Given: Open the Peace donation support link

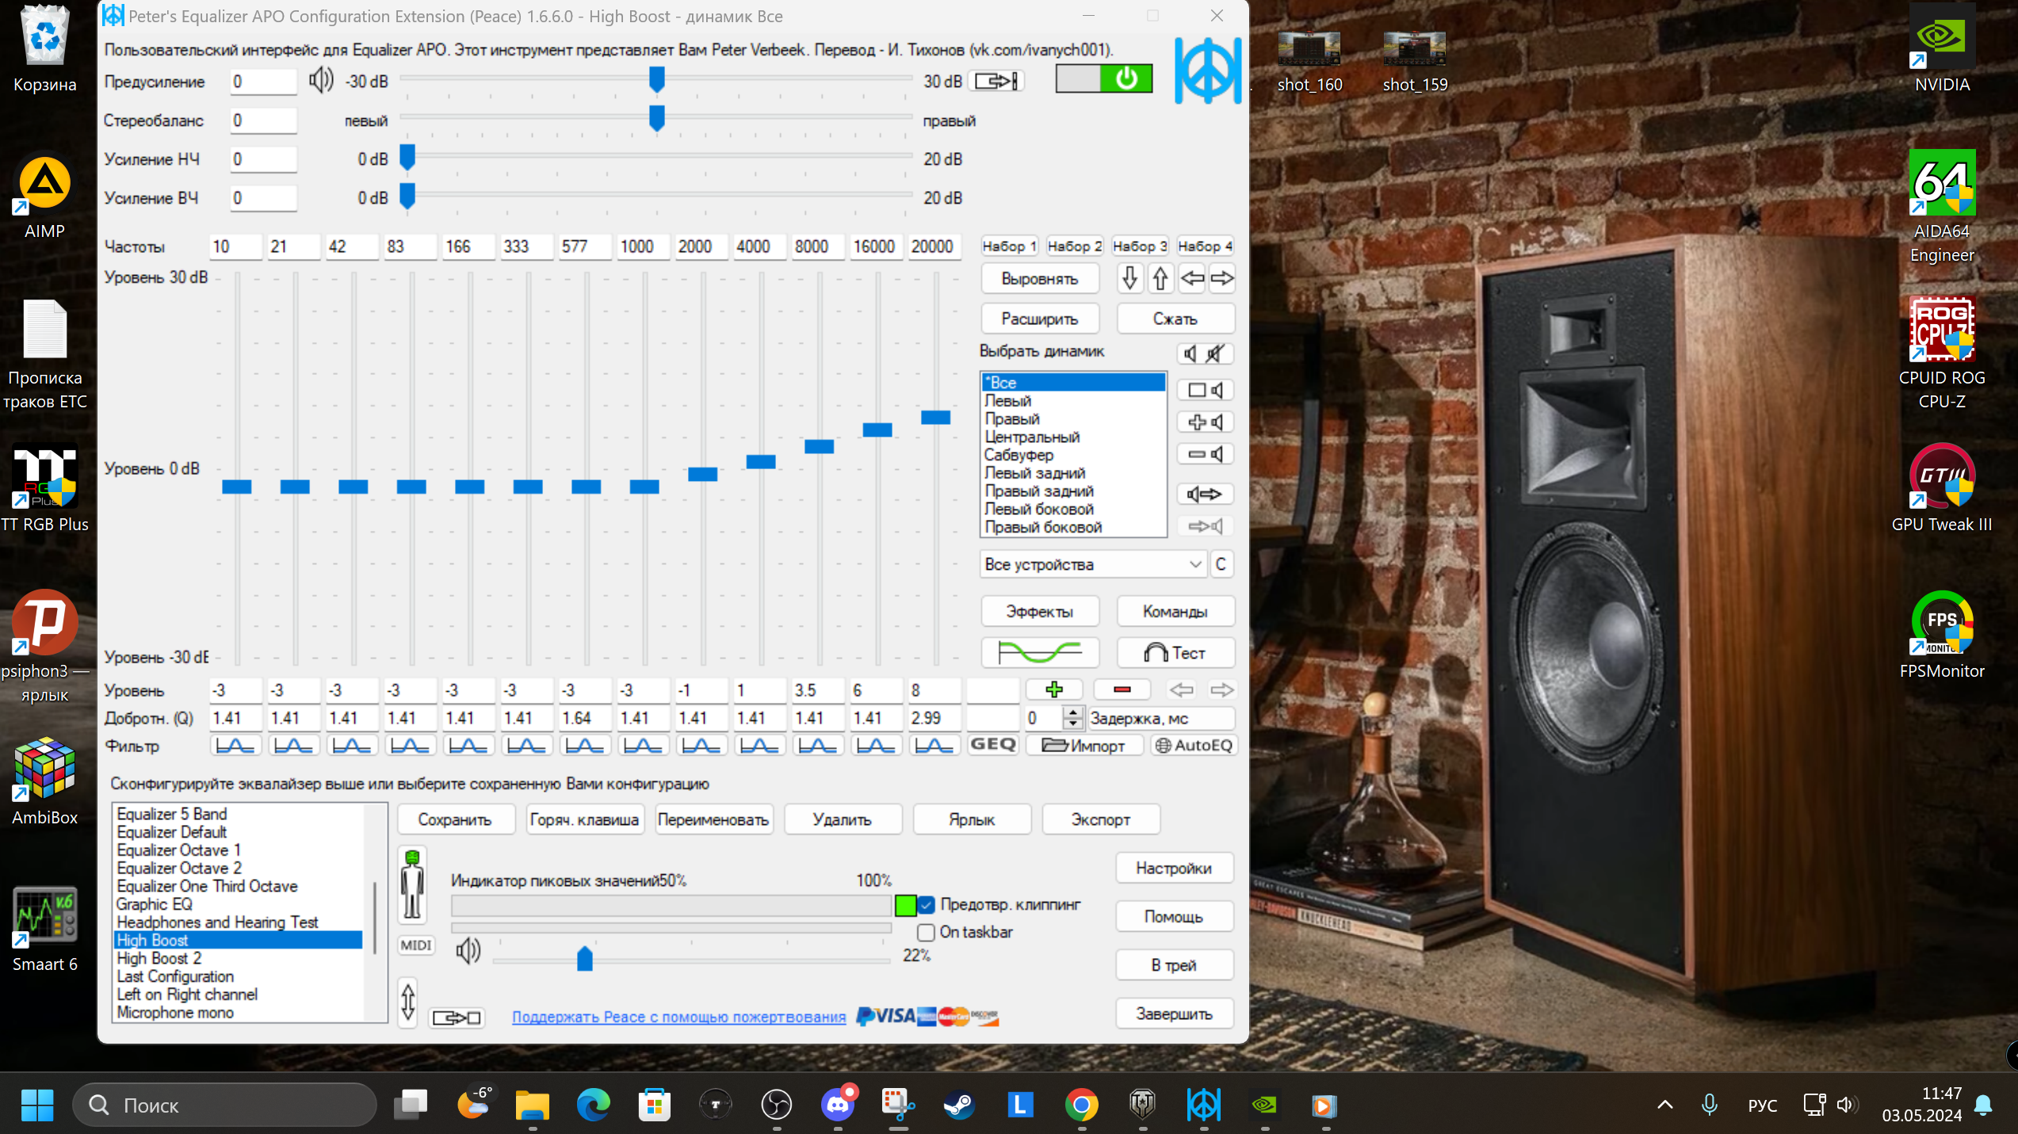Looking at the screenshot, I should click(678, 1017).
